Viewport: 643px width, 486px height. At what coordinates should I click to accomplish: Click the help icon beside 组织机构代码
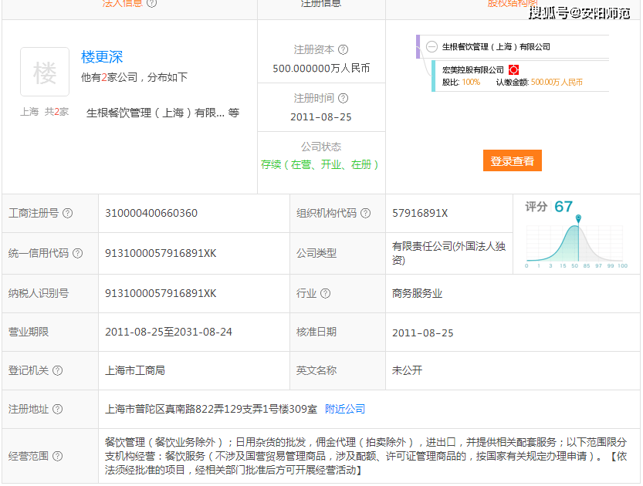point(366,214)
